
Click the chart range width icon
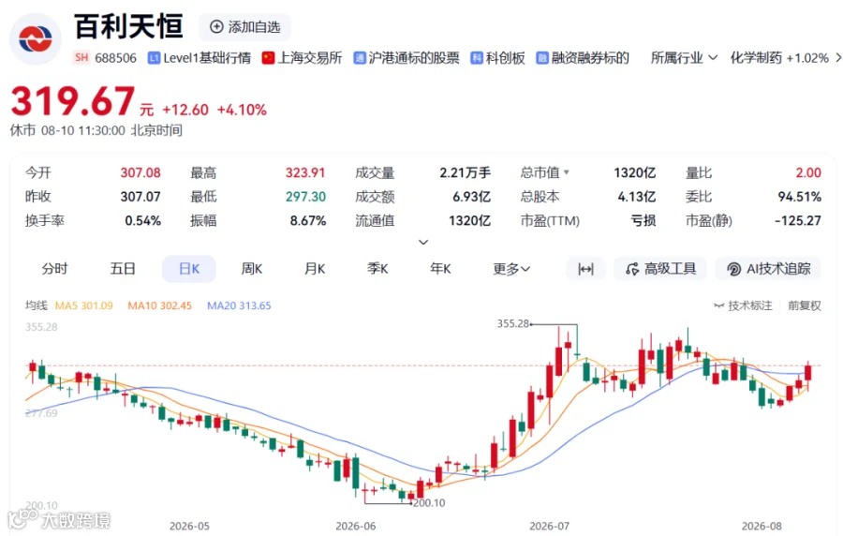(x=585, y=269)
